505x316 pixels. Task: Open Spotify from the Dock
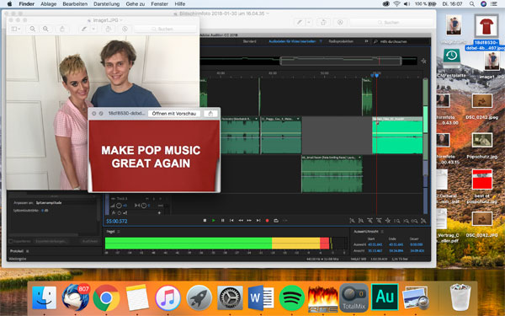coord(292,298)
